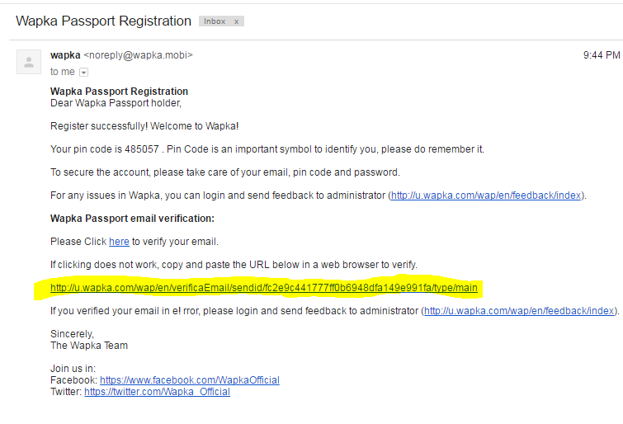
Task: Click the "Dear Wapka Passport holder" greeting
Action: [116, 103]
